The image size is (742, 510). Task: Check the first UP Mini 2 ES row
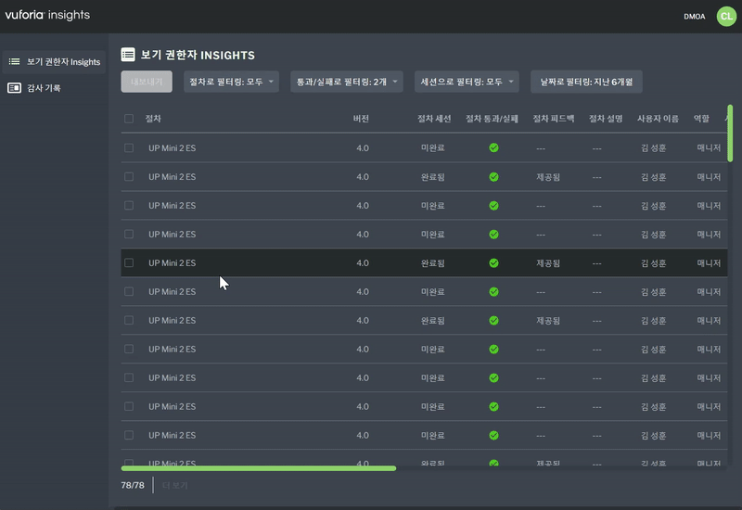tap(129, 148)
